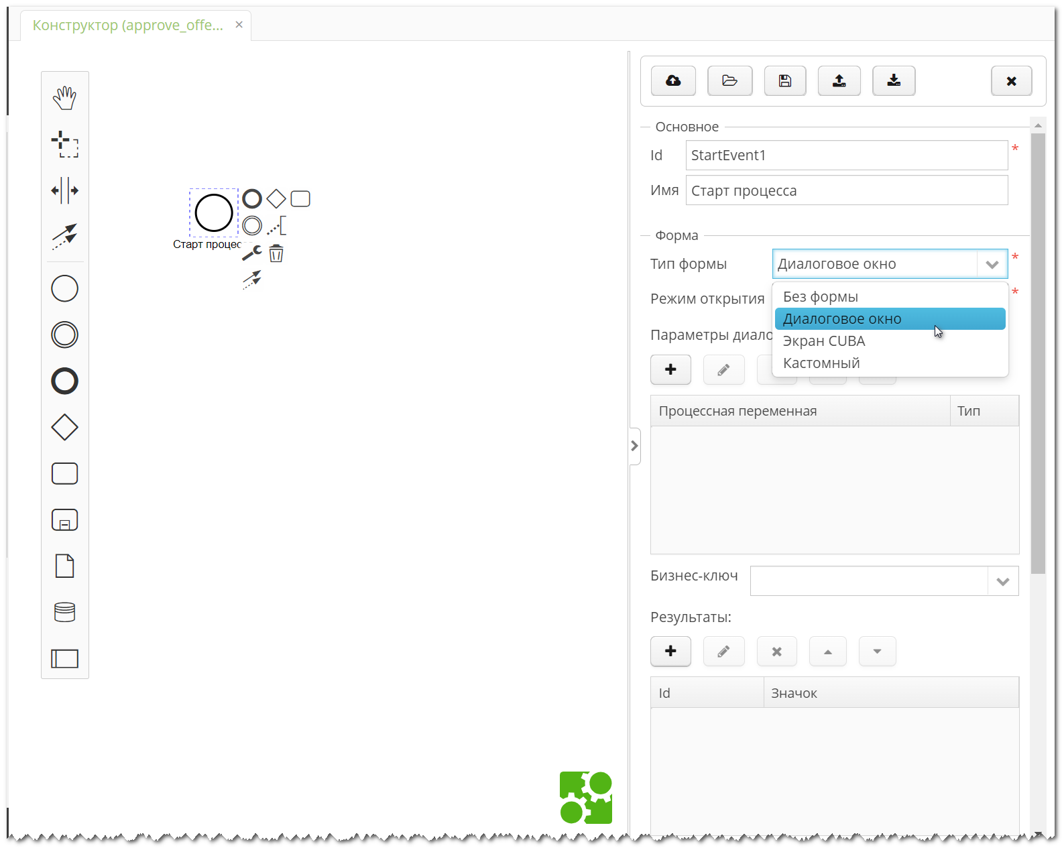Save the model with floppy disk button
Viewport: 1062px width, 852px height.
[785, 81]
